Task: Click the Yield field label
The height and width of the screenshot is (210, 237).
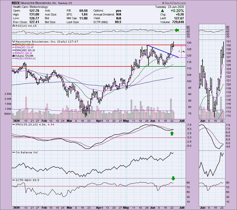Action: click(x=97, y=18)
